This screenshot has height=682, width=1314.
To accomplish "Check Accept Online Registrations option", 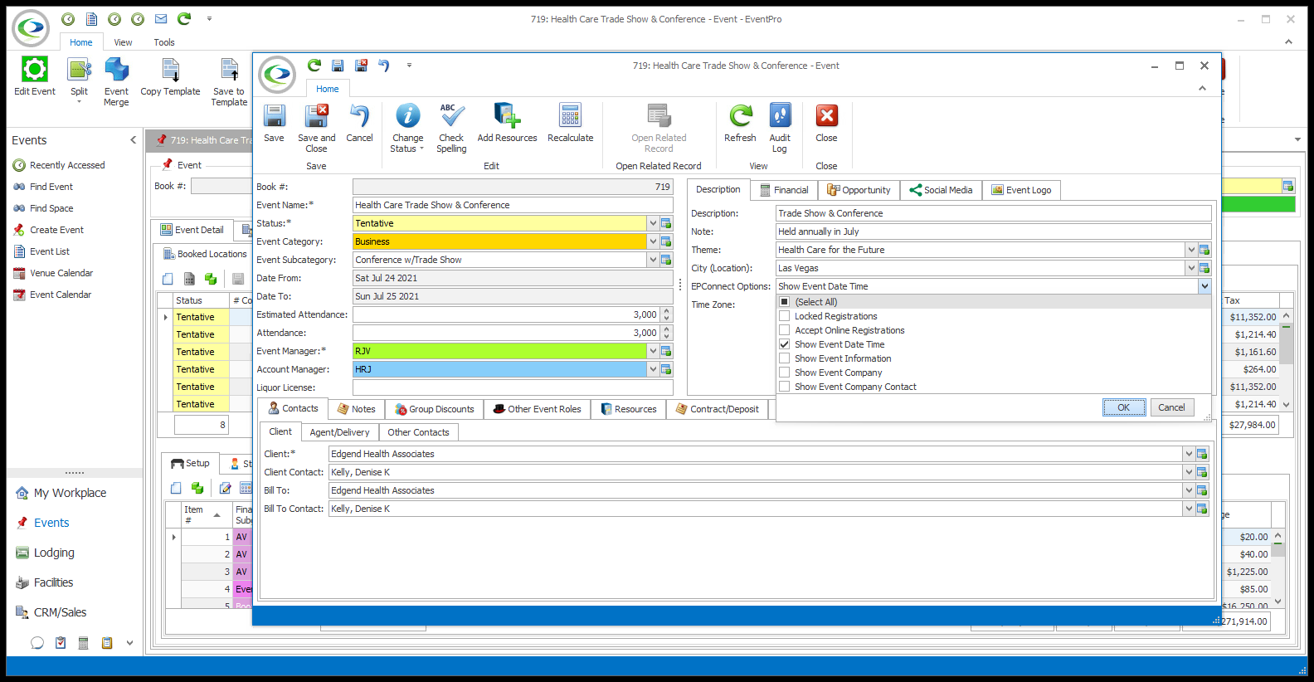I will 785,330.
